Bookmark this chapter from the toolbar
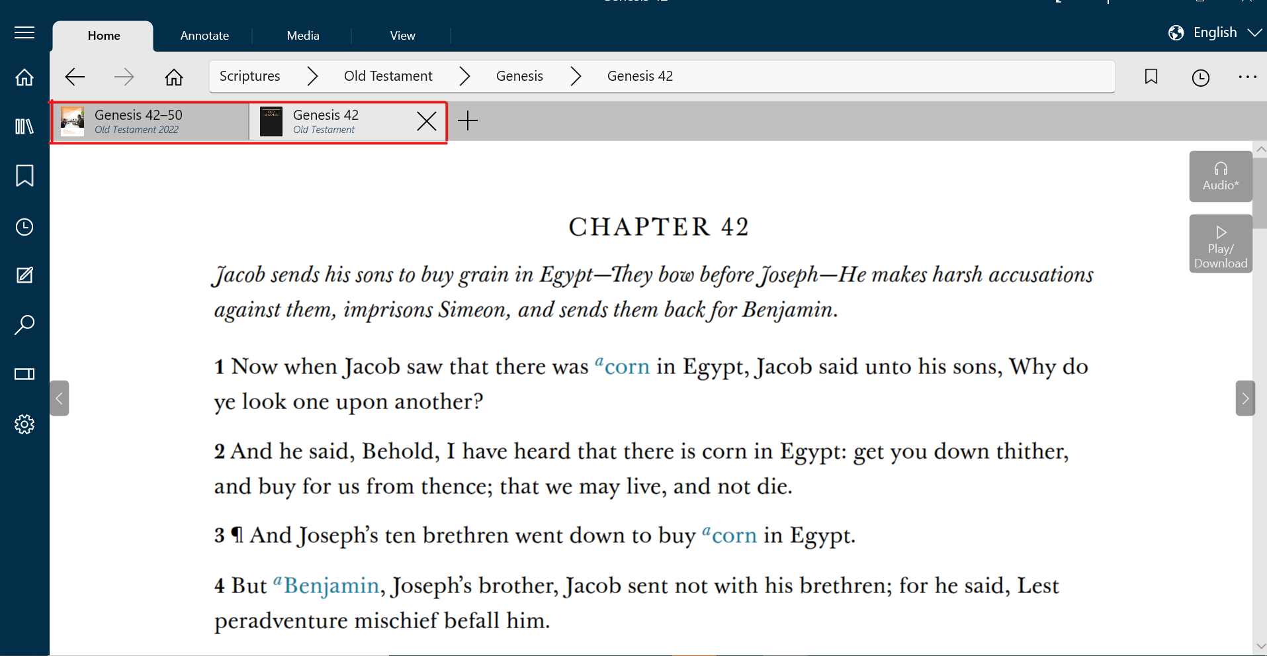Screen dimensions: 1267x656 1151,77
